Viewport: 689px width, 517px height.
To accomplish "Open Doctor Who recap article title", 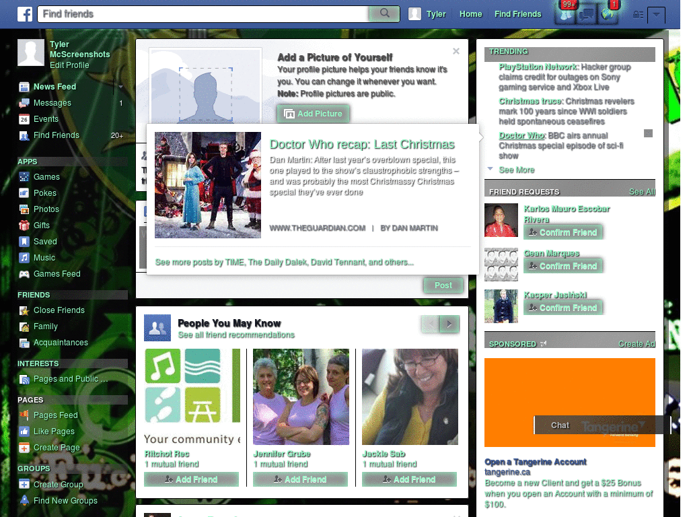I will [362, 145].
